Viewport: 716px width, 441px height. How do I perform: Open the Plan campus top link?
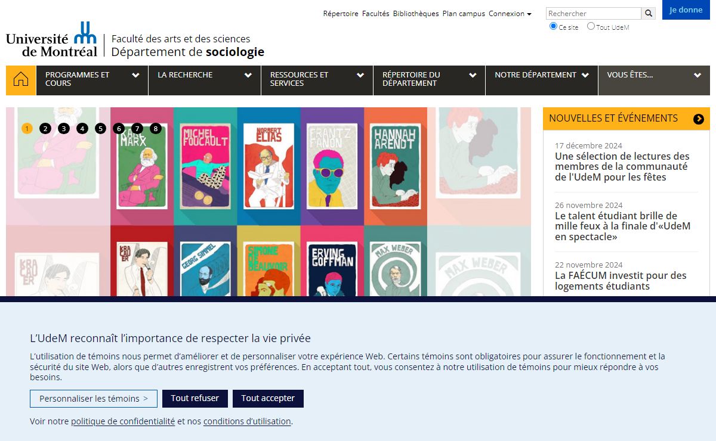(464, 13)
